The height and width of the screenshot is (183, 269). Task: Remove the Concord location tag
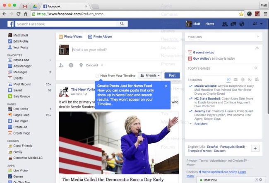(102, 65)
